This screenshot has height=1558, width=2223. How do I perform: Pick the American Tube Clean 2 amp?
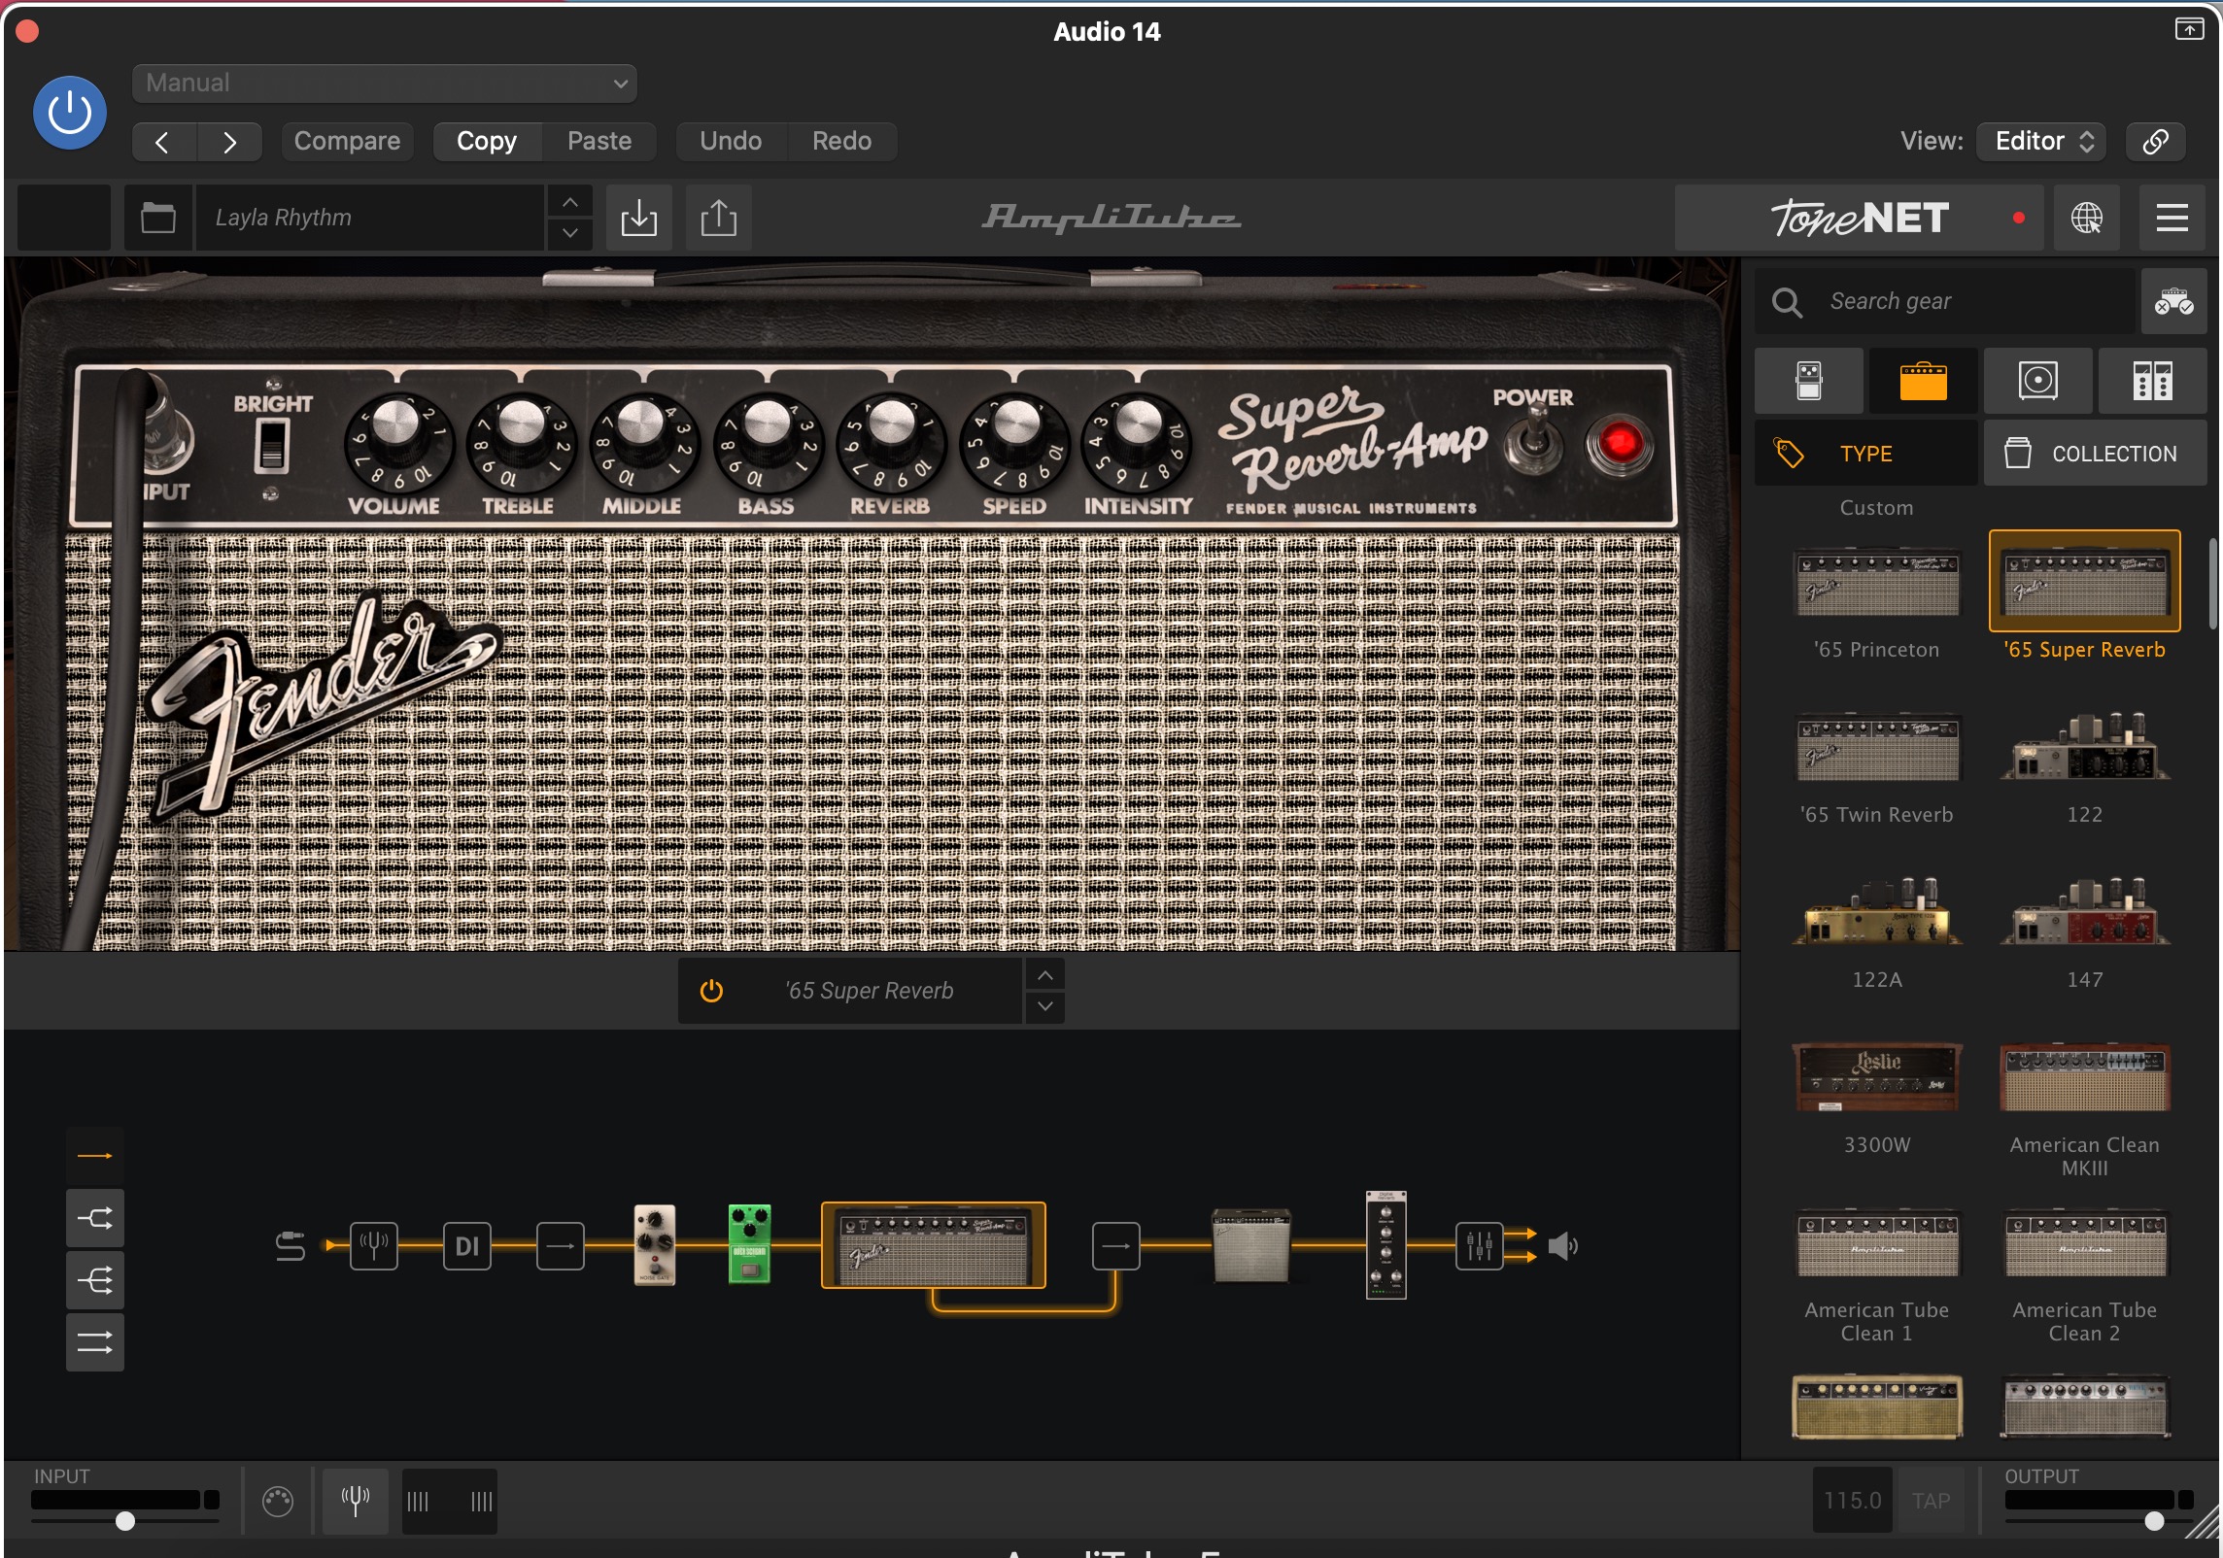tap(2085, 1243)
